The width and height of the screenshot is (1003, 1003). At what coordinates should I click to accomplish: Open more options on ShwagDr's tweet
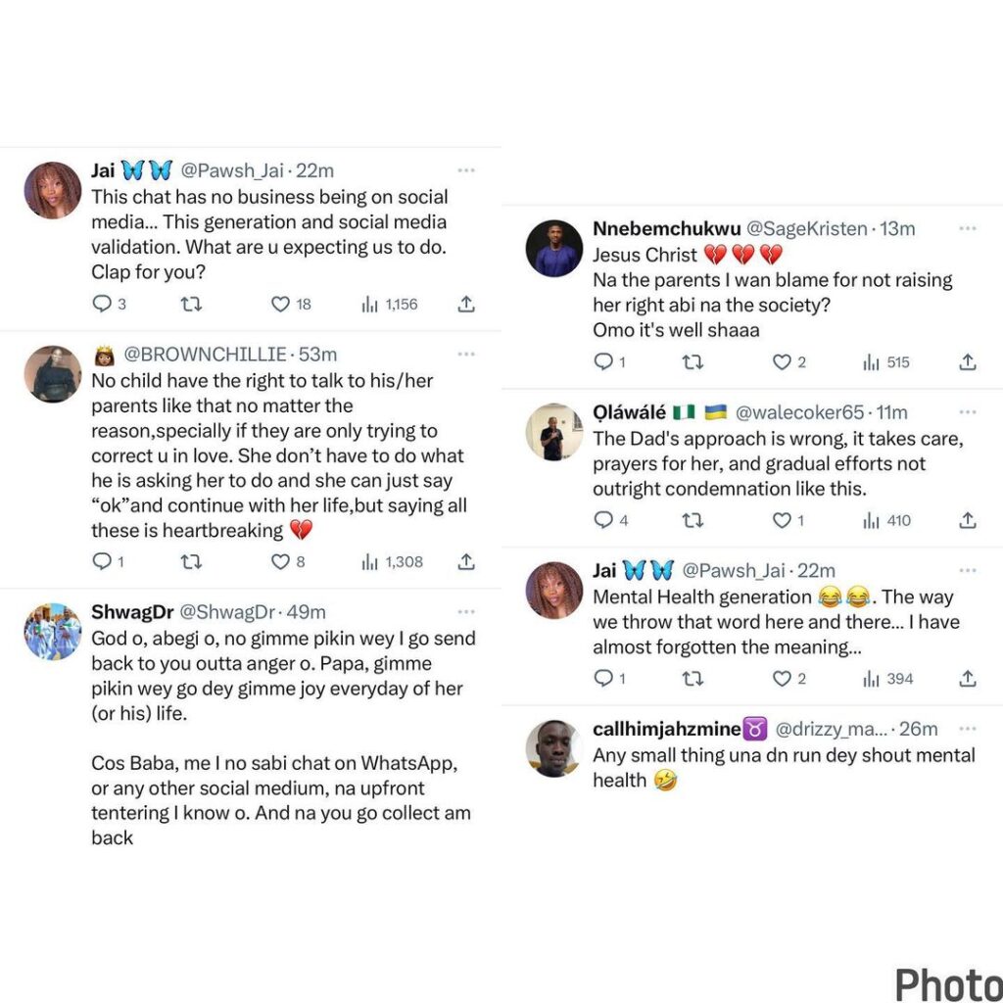coord(466,611)
